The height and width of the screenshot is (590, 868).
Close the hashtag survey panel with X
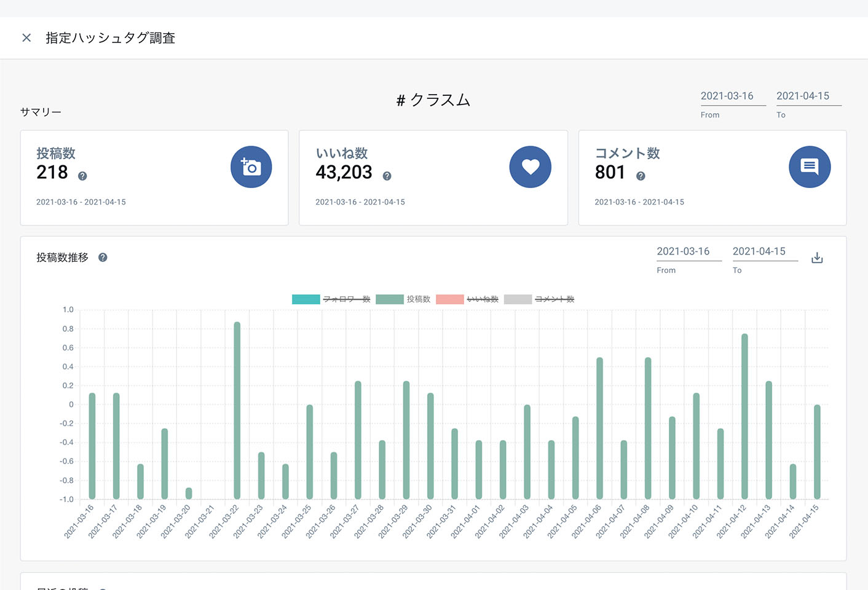point(26,38)
